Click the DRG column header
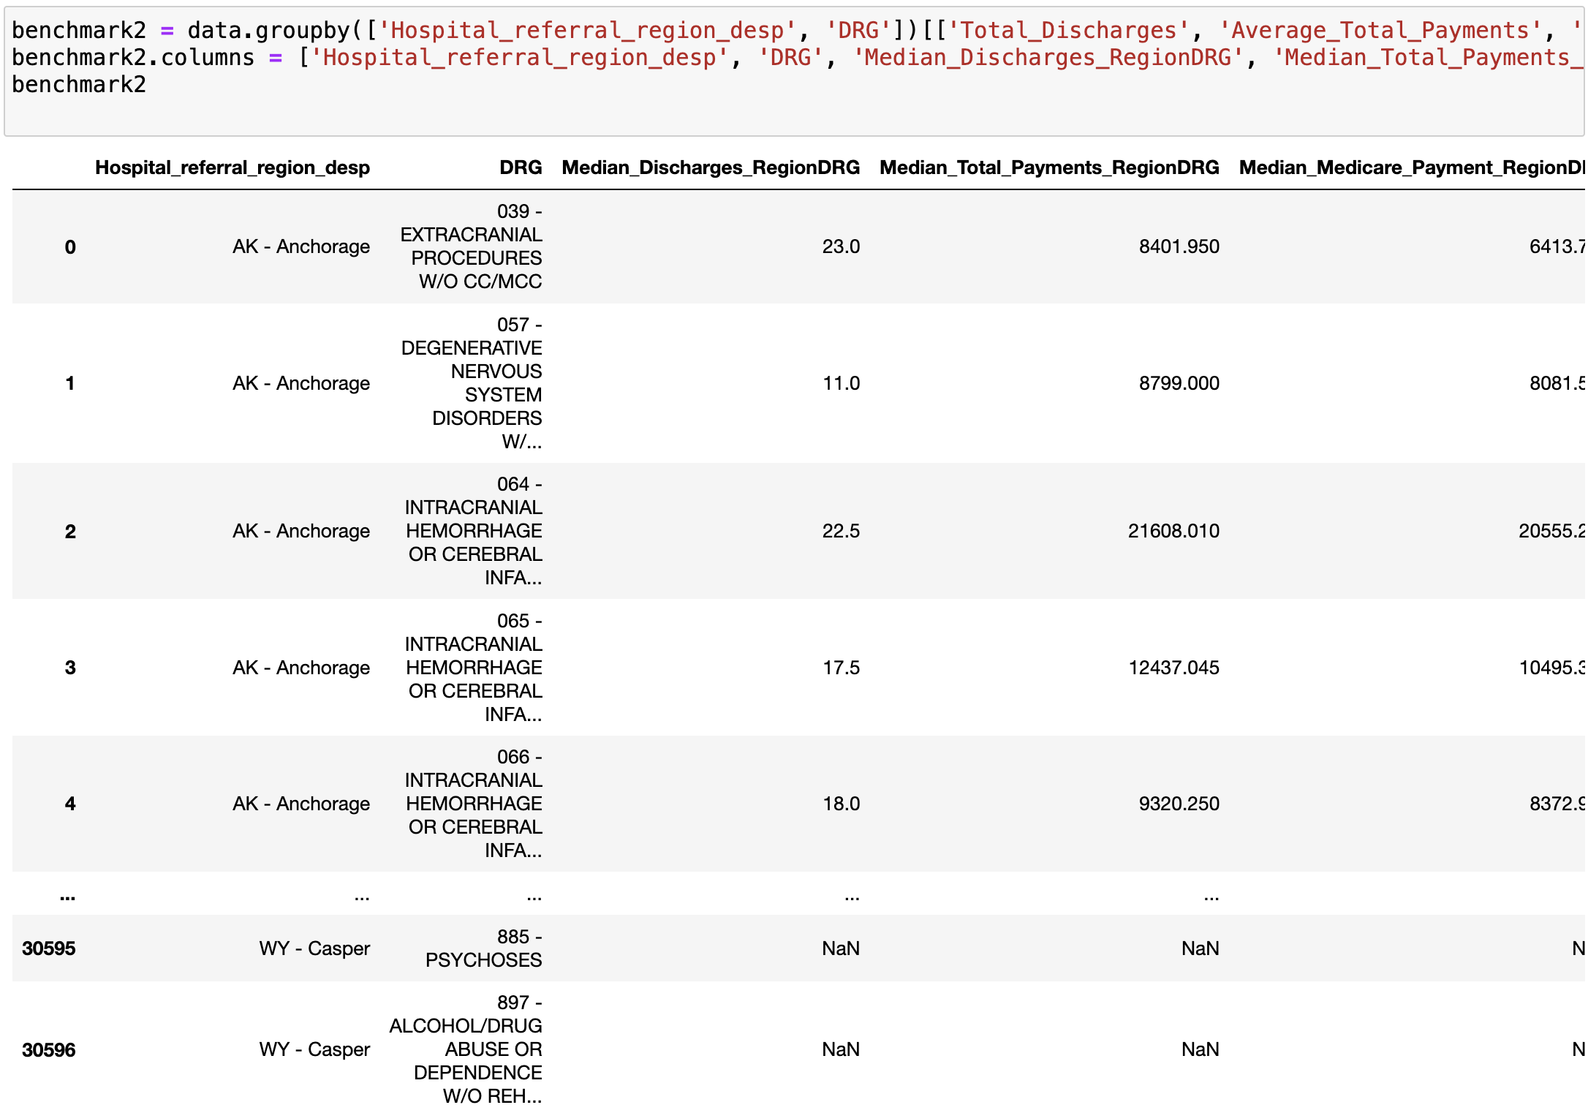This screenshot has width=1588, height=1113. (520, 167)
